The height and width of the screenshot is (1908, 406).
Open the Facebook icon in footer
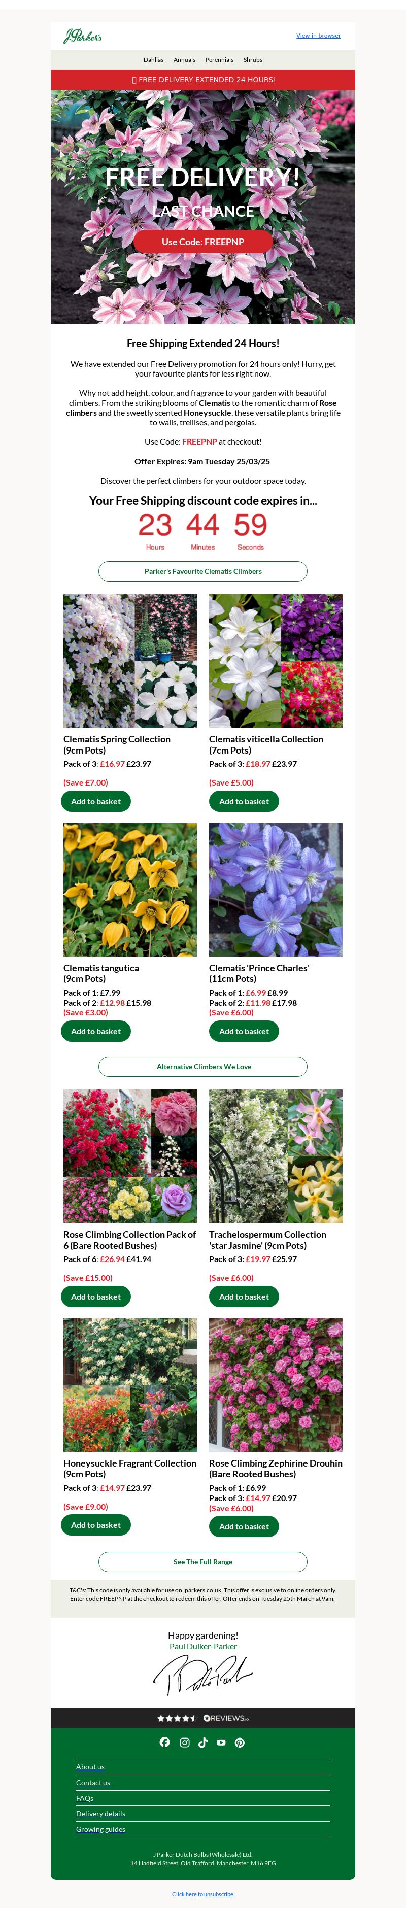(164, 1742)
